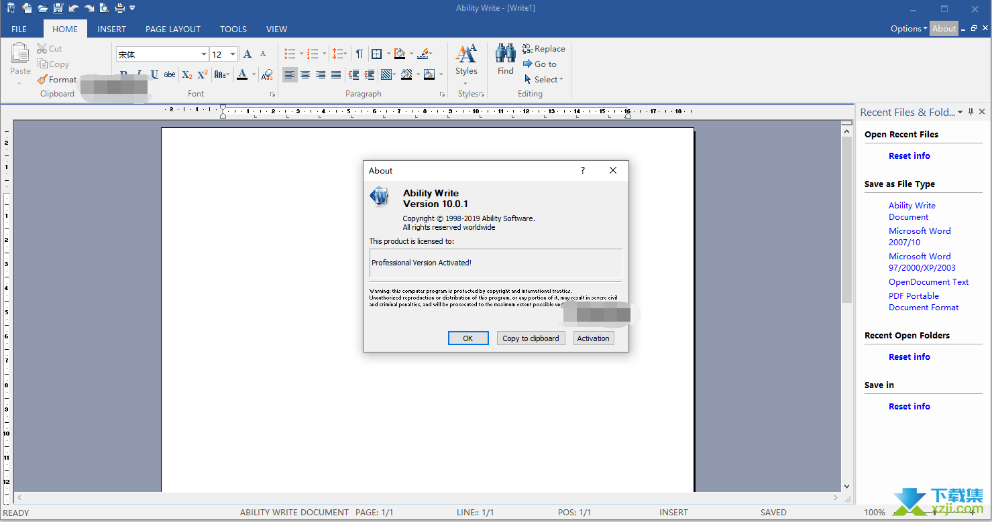Close the Recent Files & Folders panel
Image resolution: width=992 pixels, height=522 pixels.
coord(982,112)
